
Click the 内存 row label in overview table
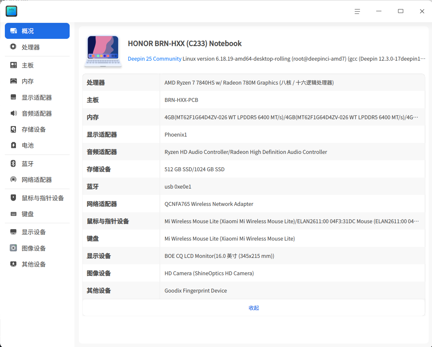[93, 117]
